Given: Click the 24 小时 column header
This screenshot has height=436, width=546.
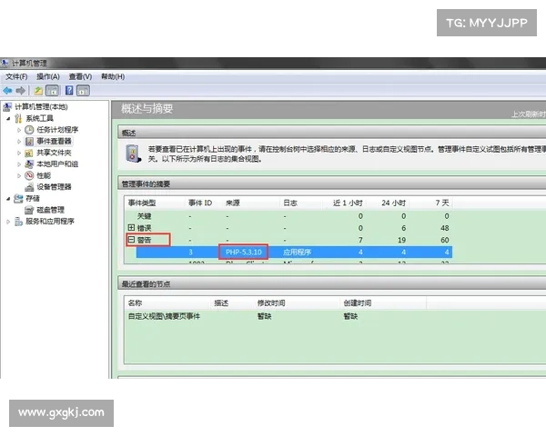Looking at the screenshot, I should pyautogui.click(x=388, y=203).
